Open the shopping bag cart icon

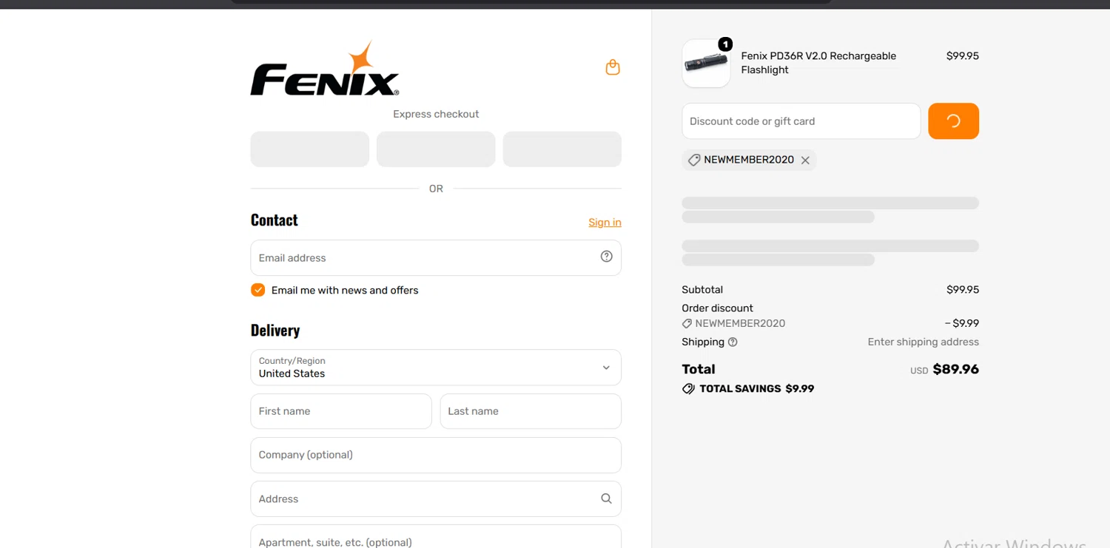point(613,67)
